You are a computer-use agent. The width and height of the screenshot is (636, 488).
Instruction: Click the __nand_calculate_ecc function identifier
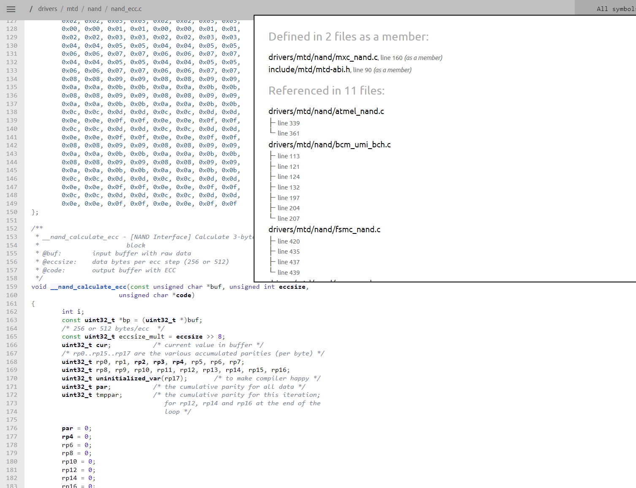click(x=88, y=287)
